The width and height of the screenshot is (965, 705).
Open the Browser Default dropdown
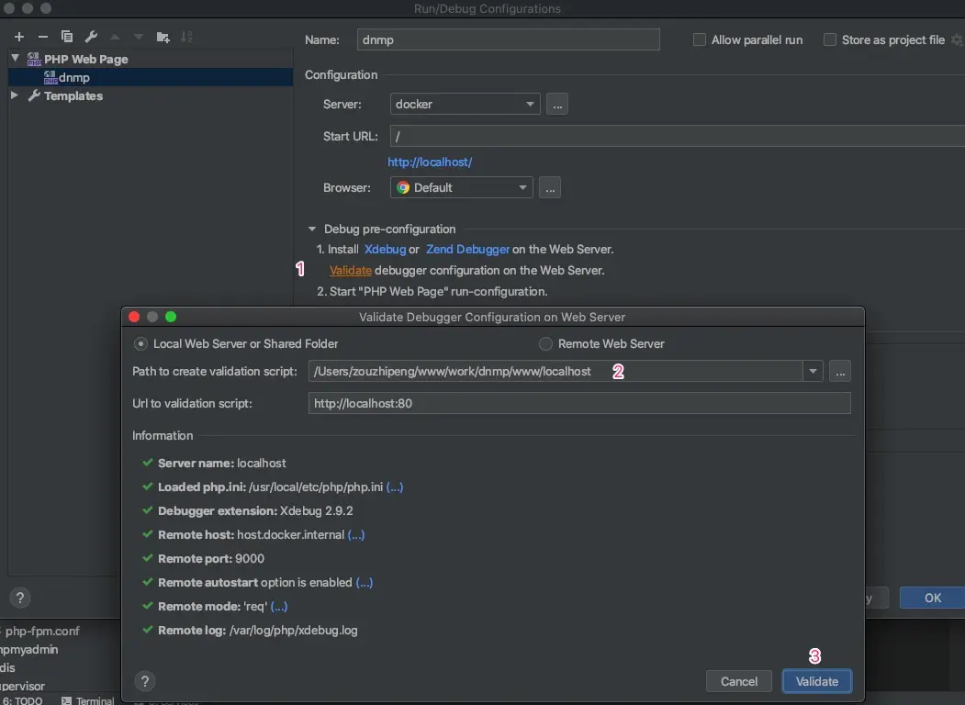[461, 187]
